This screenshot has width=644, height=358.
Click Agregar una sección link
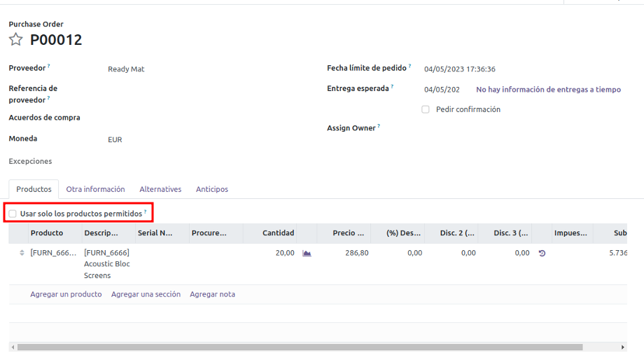[146, 294]
